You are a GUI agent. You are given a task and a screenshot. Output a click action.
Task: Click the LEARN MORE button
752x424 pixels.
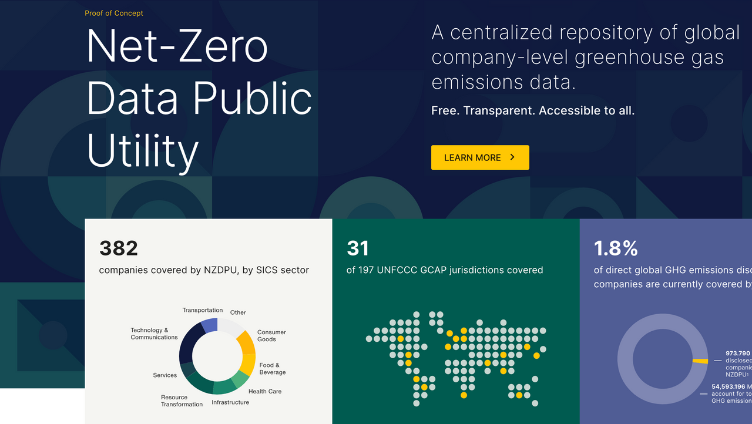[x=480, y=157]
